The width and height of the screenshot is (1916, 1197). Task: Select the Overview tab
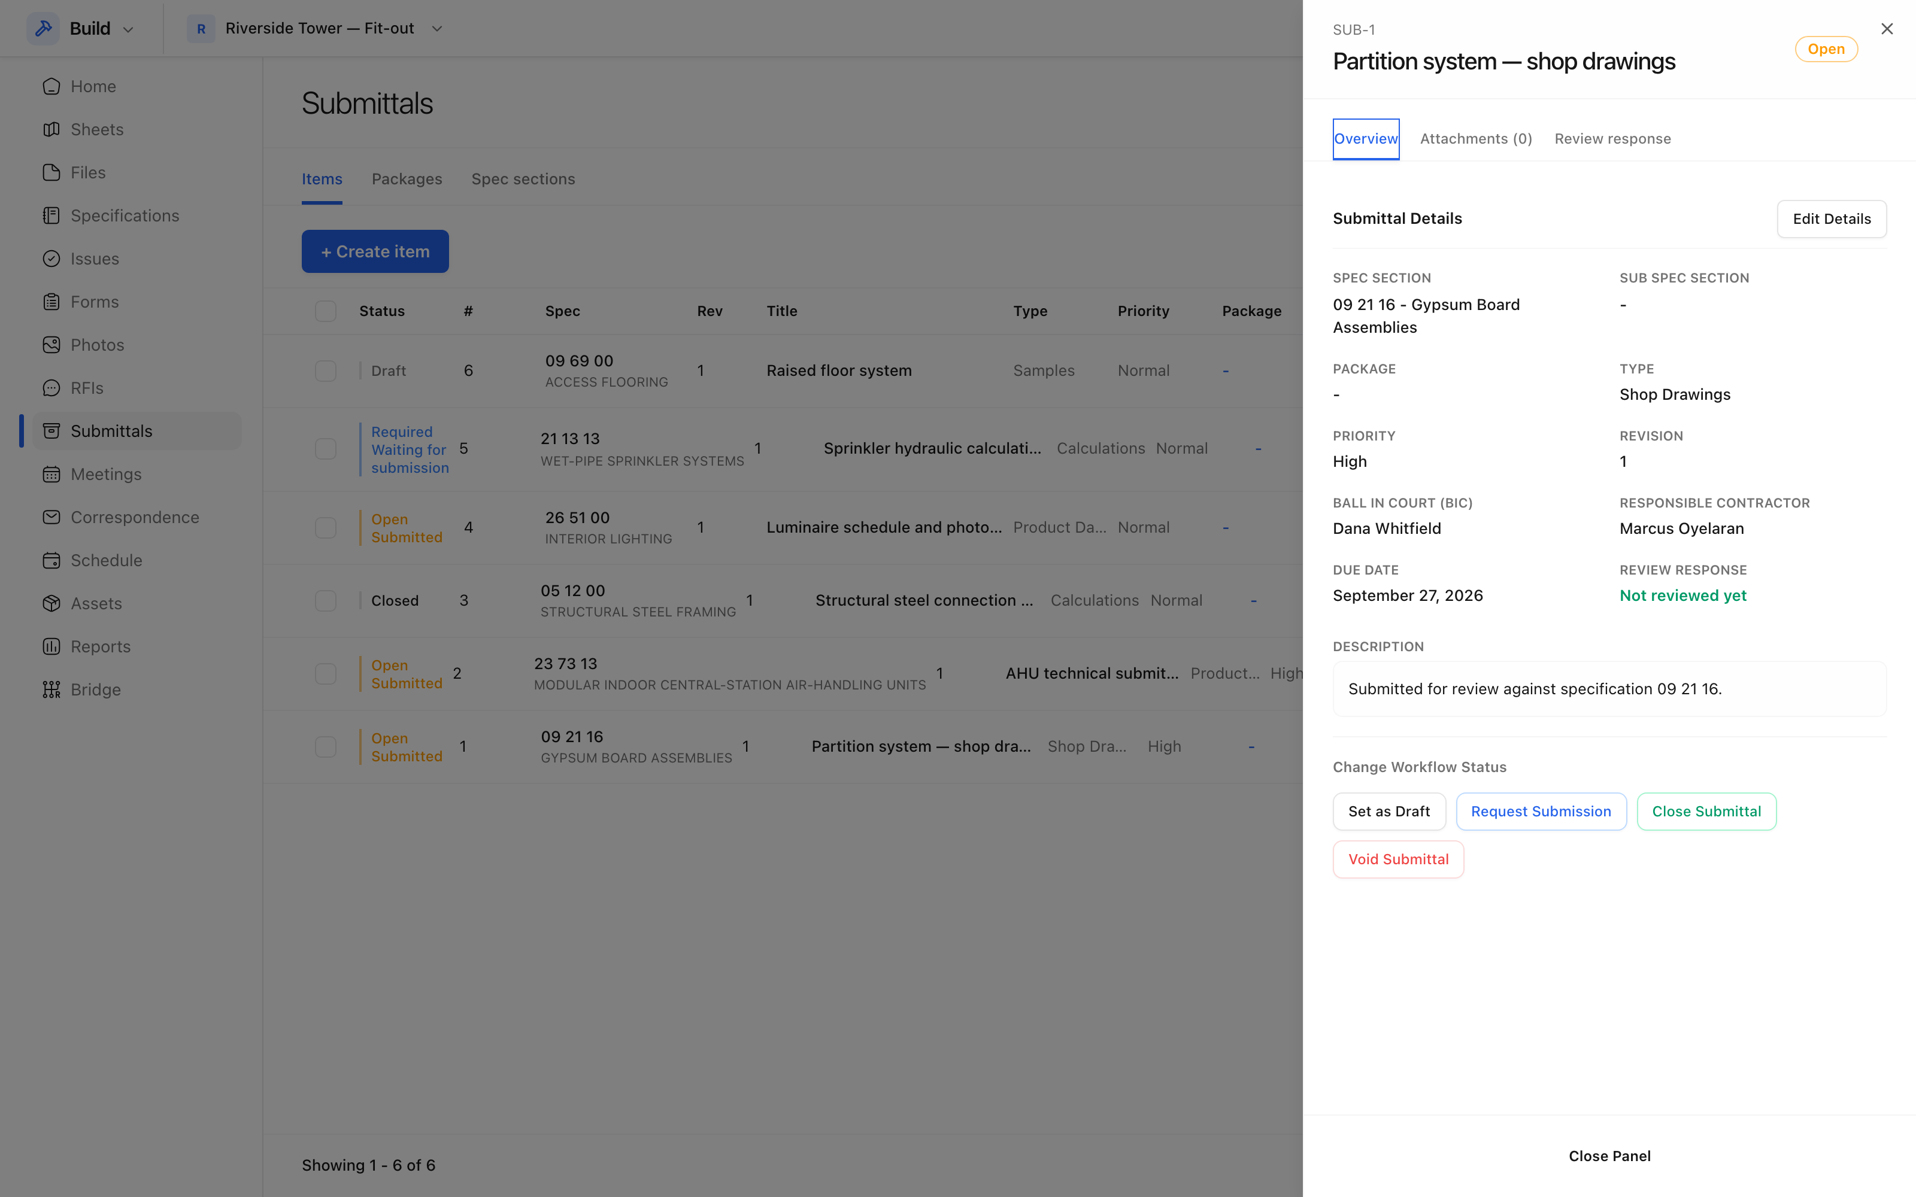tap(1366, 138)
